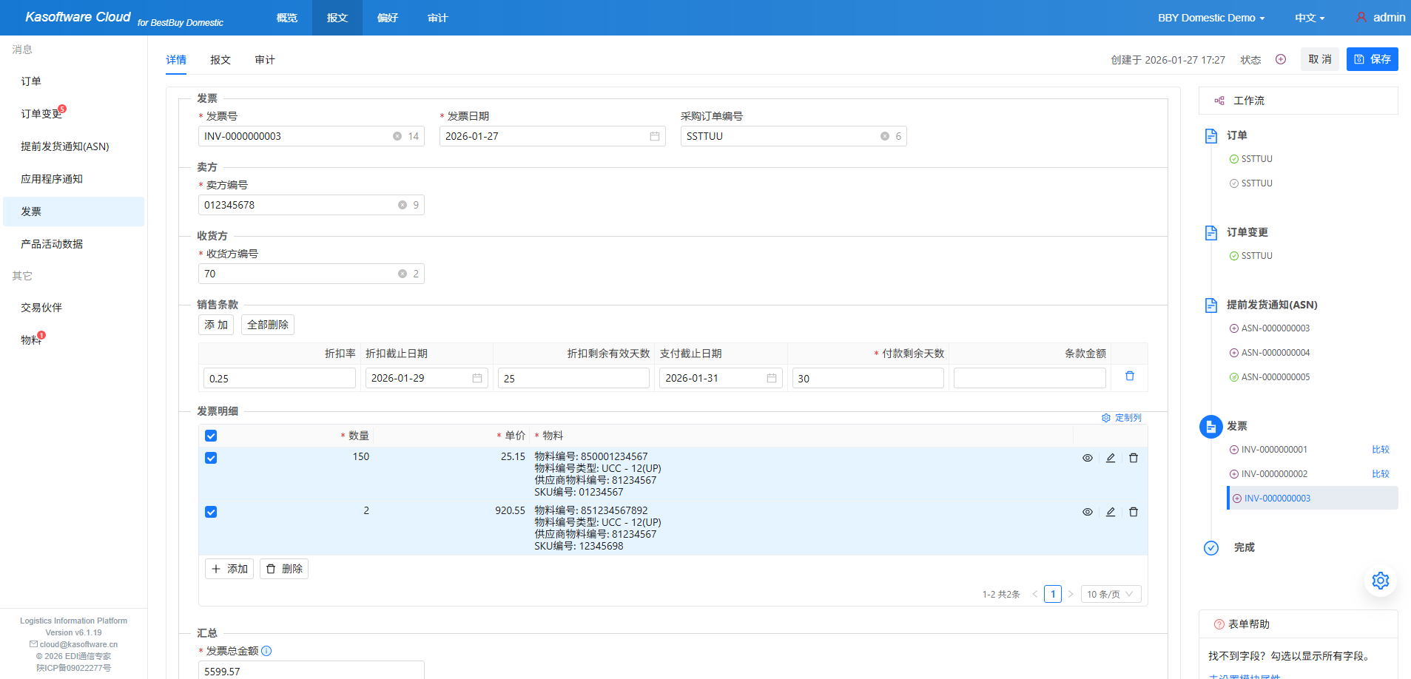
Task: Open the floating settings gear icon
Action: click(1380, 581)
